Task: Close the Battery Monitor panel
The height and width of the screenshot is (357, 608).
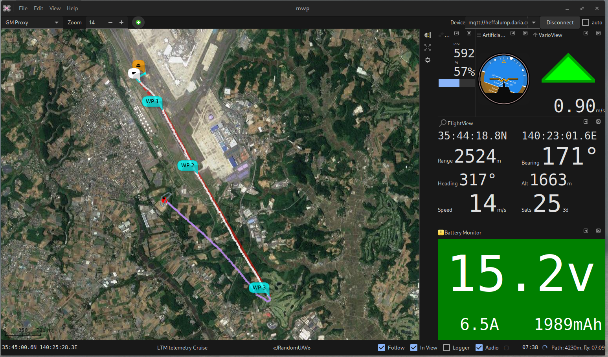Action: tap(598, 231)
